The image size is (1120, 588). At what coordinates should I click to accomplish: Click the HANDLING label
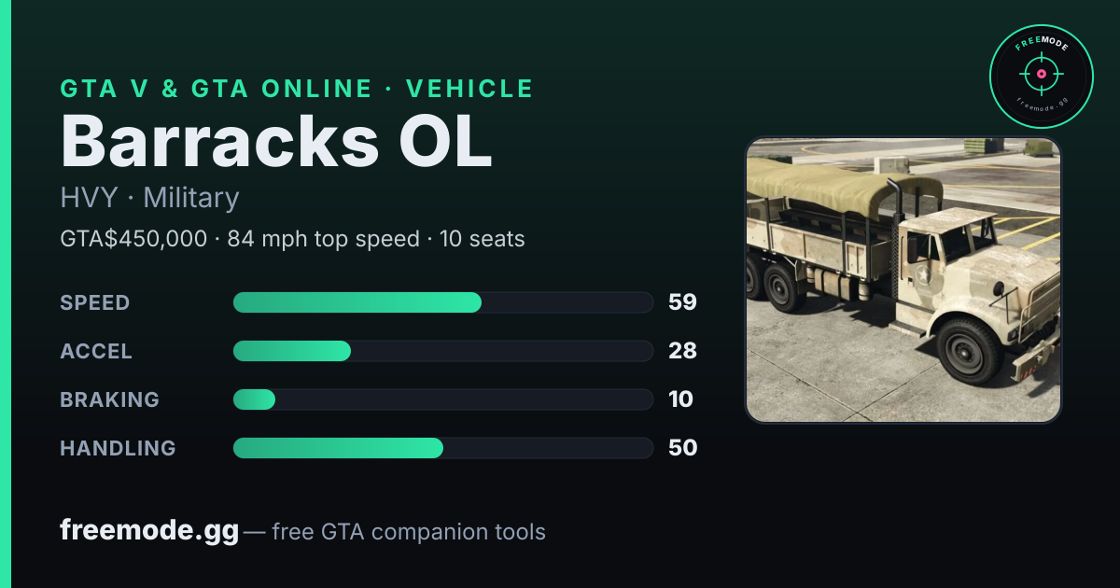coord(118,448)
